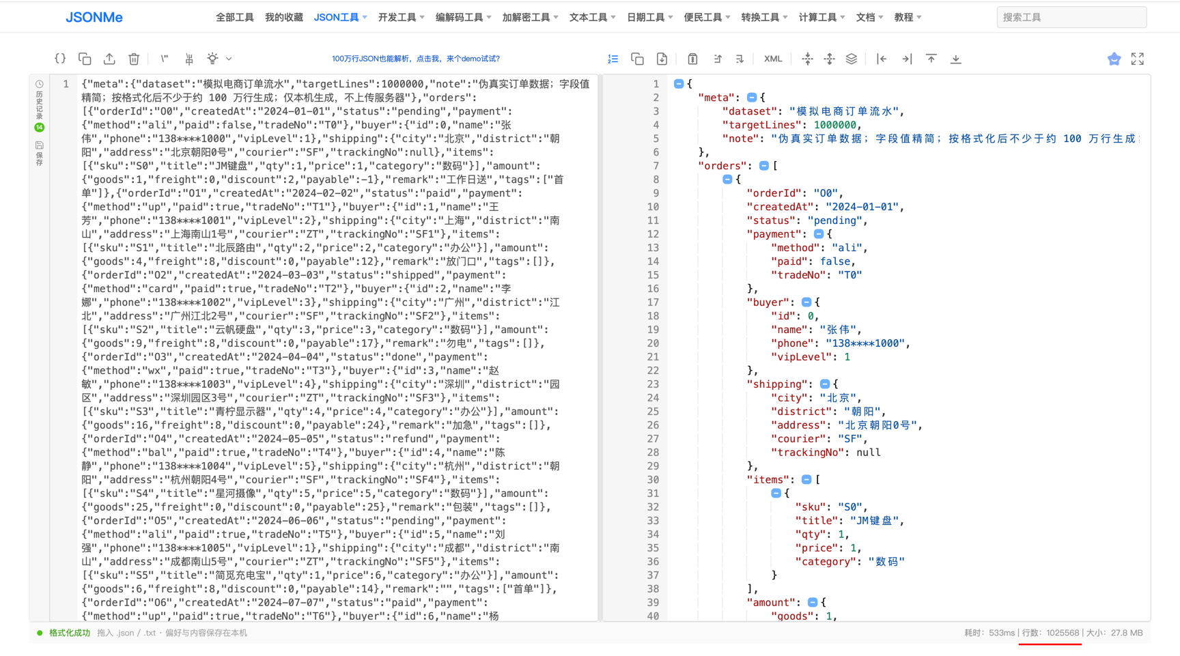This screenshot has height=656, width=1180.
Task: Jump to top of the output
Action: click(x=931, y=59)
